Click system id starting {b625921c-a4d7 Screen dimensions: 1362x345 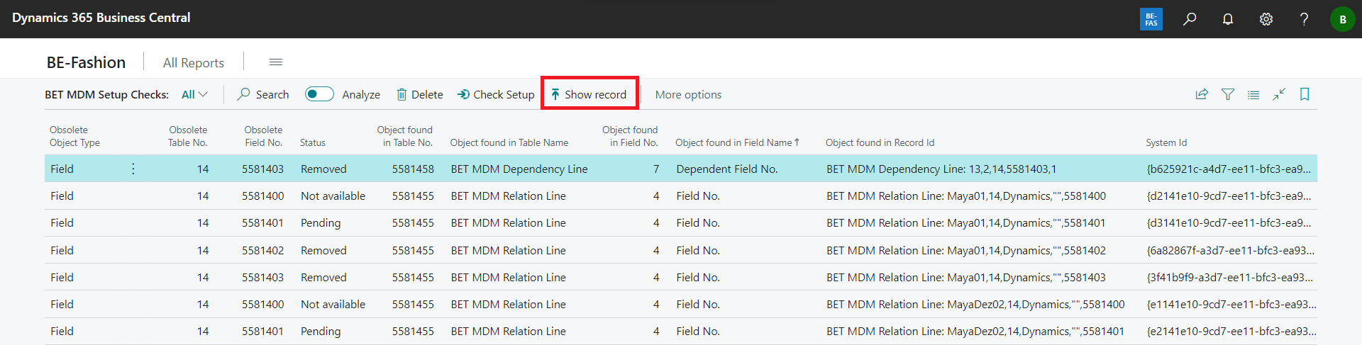(x=1229, y=169)
